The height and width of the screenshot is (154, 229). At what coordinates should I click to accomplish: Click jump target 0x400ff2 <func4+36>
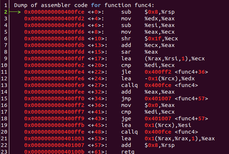(x=176, y=72)
